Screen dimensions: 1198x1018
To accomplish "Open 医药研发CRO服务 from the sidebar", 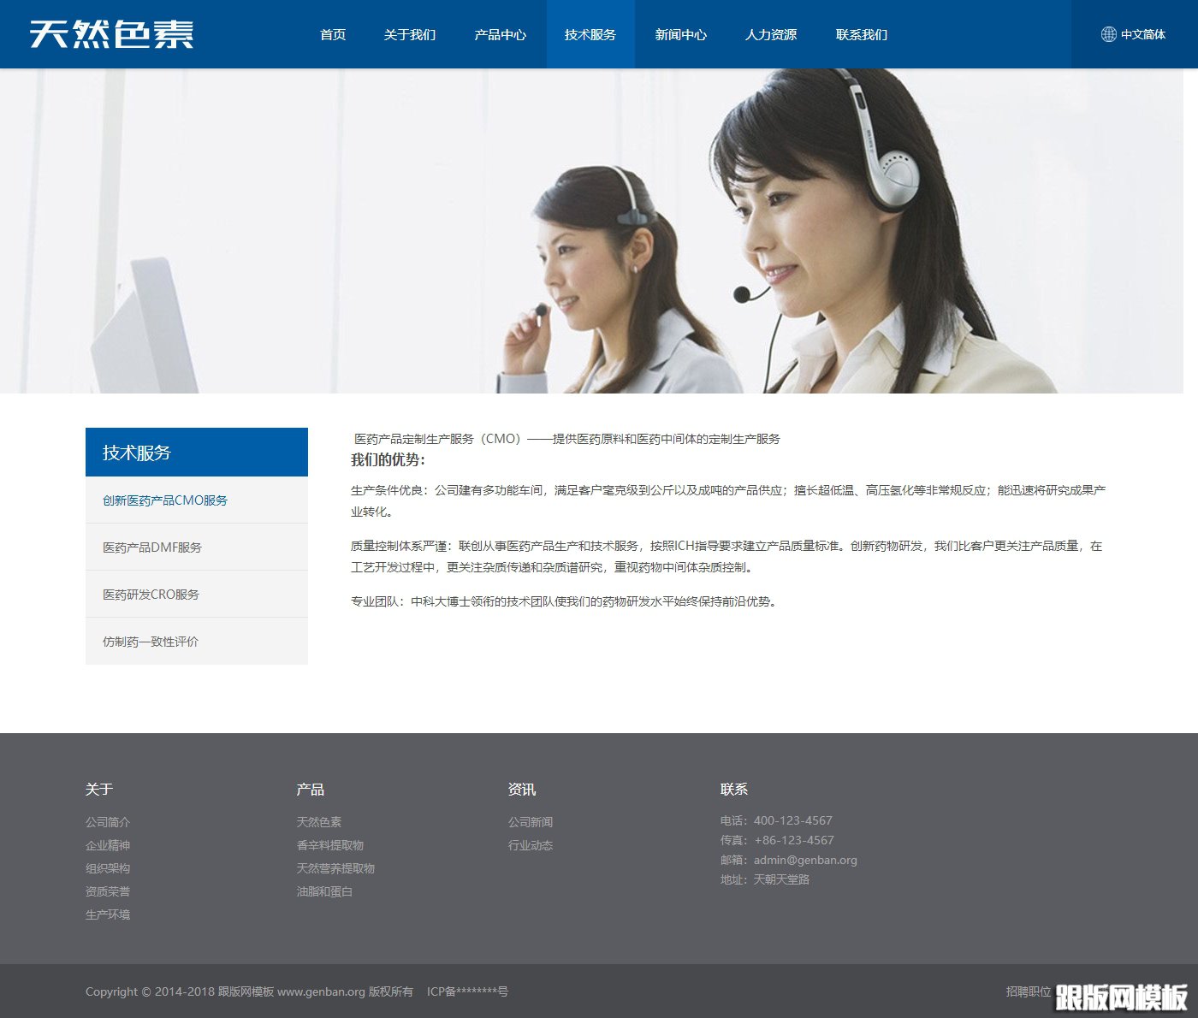I will (x=151, y=594).
